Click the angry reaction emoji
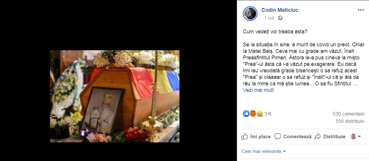 (x=253, y=113)
